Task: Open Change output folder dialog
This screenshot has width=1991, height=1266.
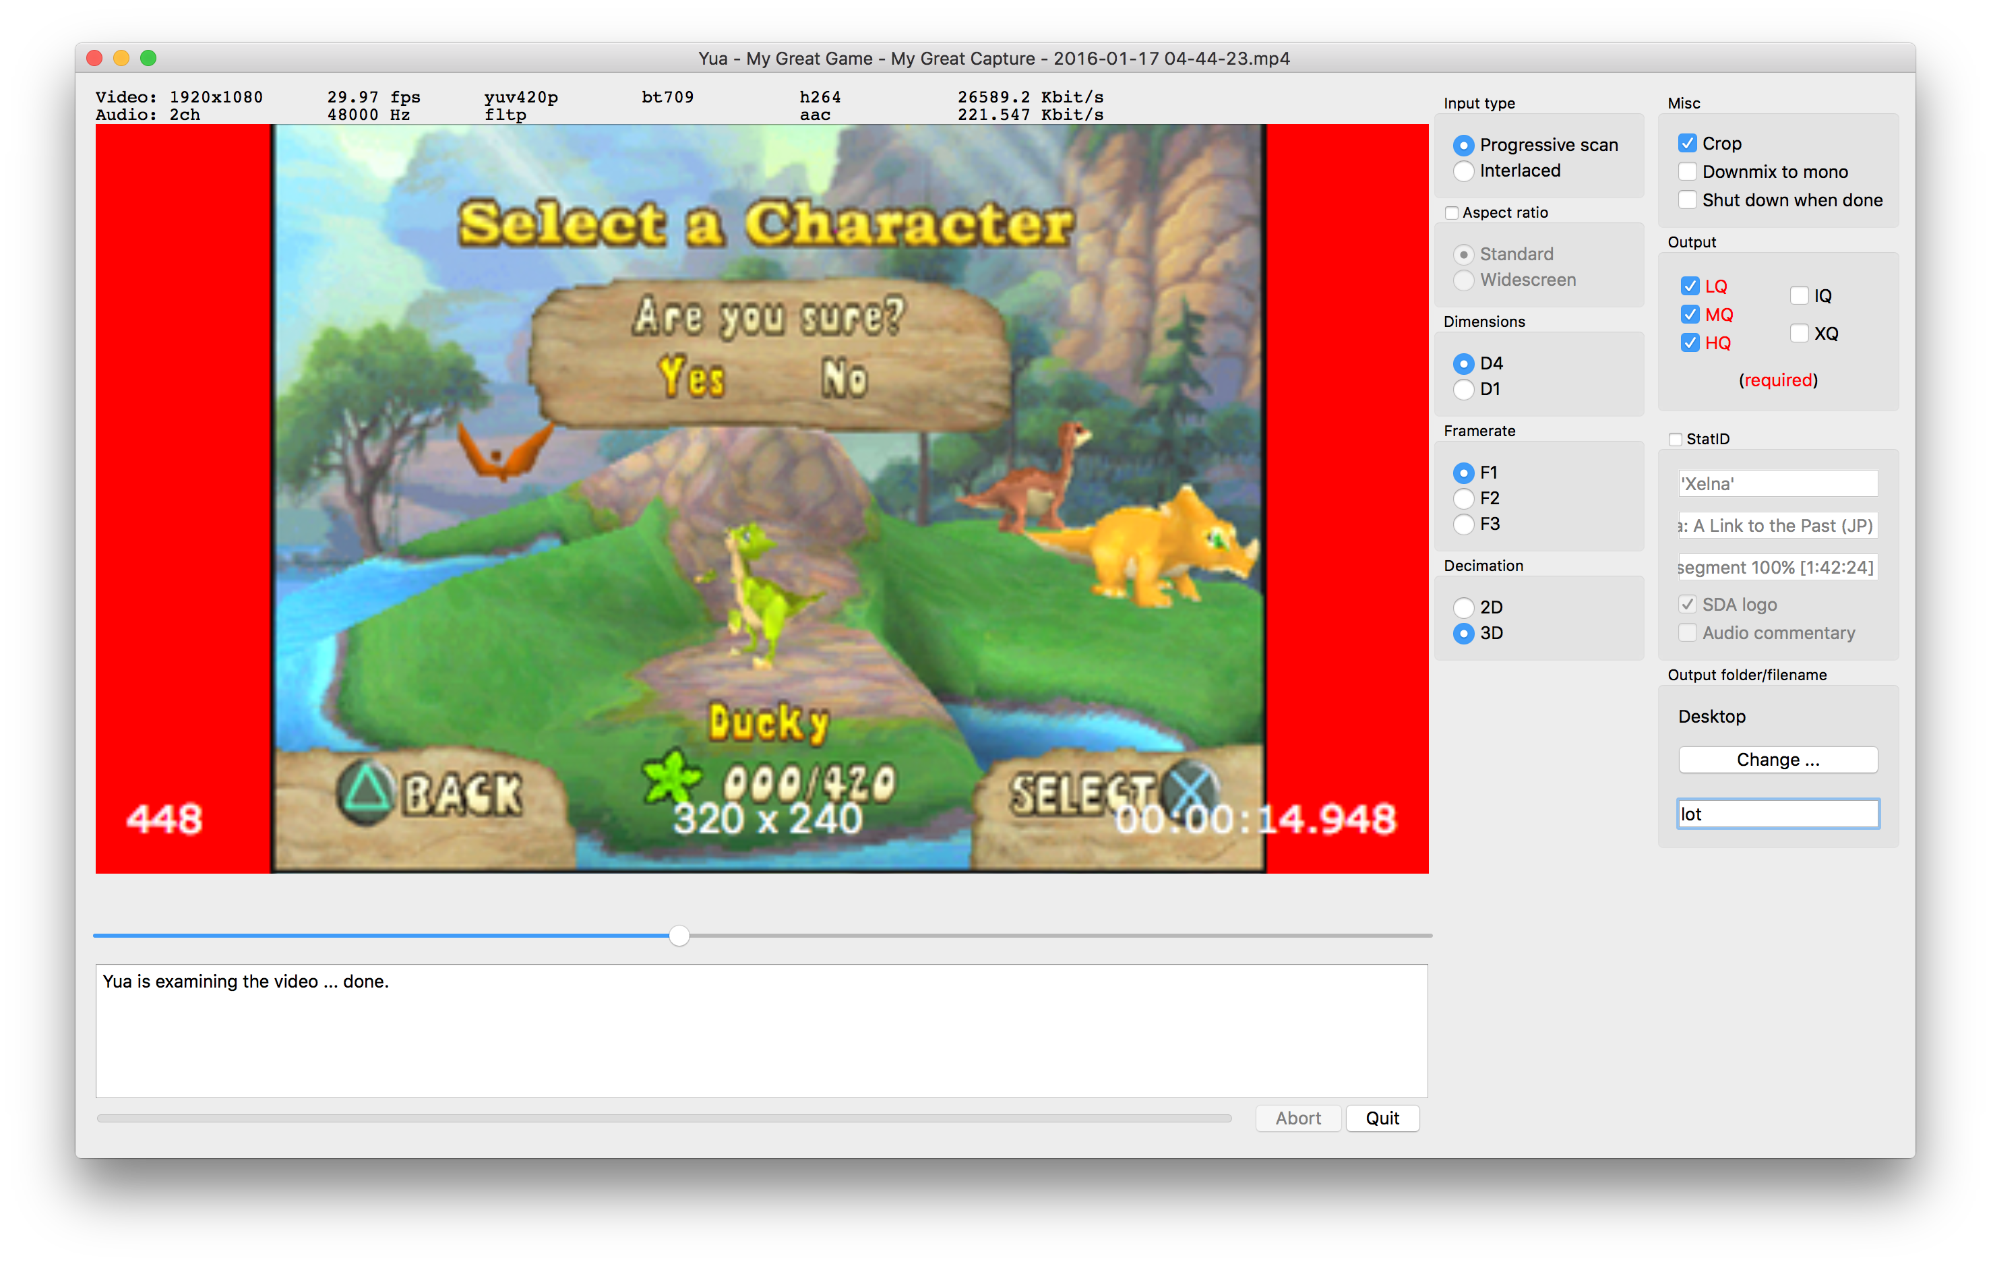Action: tap(1778, 759)
